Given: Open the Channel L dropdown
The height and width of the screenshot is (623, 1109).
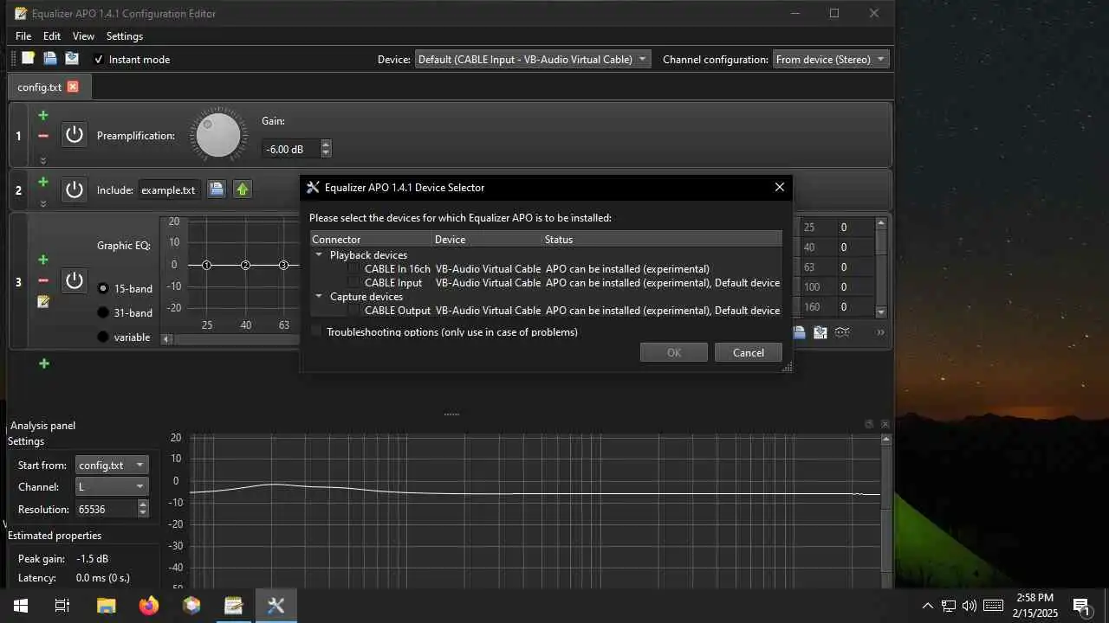Looking at the screenshot, I should coord(112,487).
